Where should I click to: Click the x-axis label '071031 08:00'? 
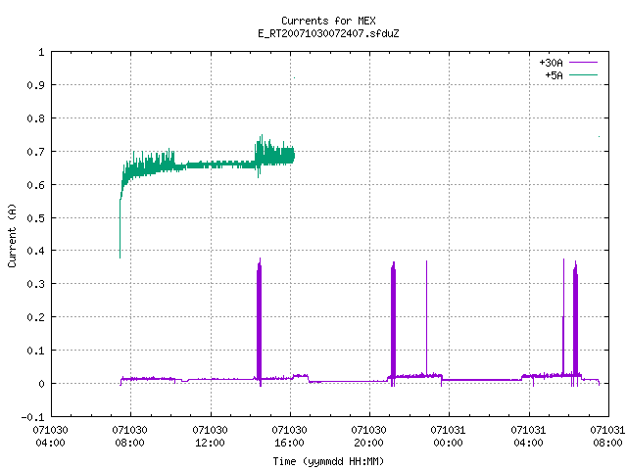coord(607,437)
